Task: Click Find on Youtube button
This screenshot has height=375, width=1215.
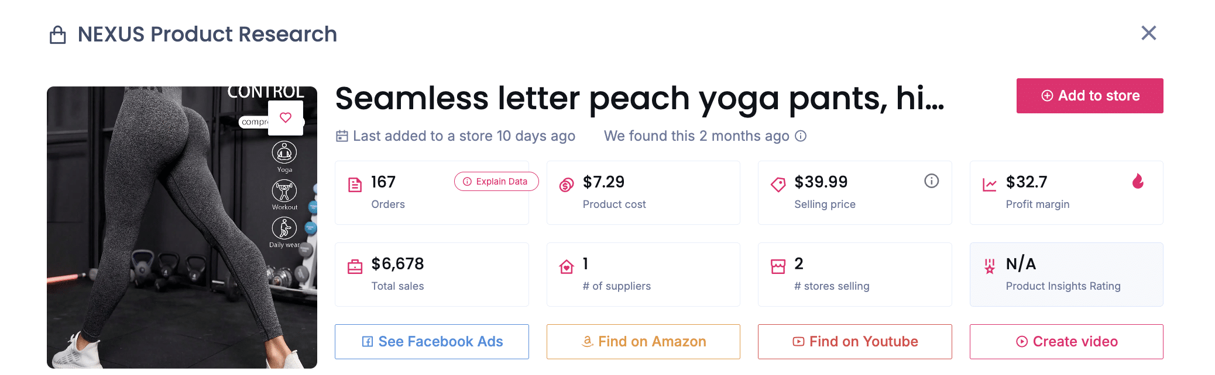Action: 854,342
